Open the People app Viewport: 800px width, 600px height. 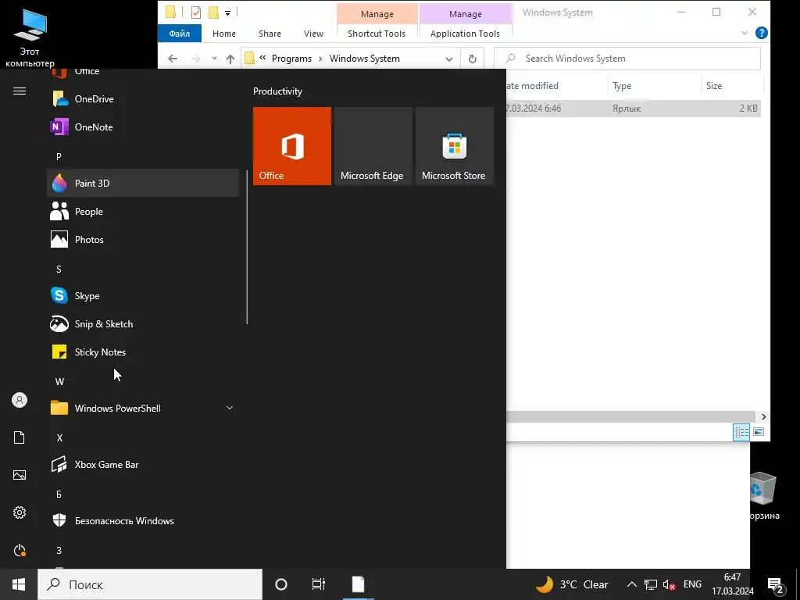tap(143, 211)
